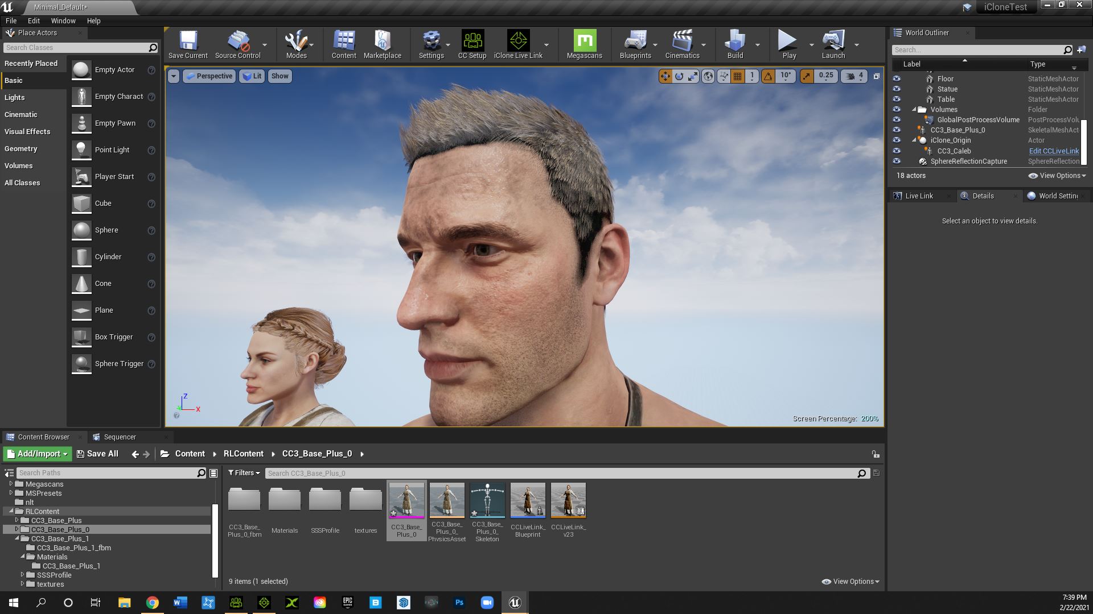Select the translate gizmo mode icon in viewport
The height and width of the screenshot is (614, 1093).
click(665, 76)
